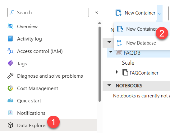Click the NOTEBOOKS header label
Viewport: 170px width, 133px height.
129,86
